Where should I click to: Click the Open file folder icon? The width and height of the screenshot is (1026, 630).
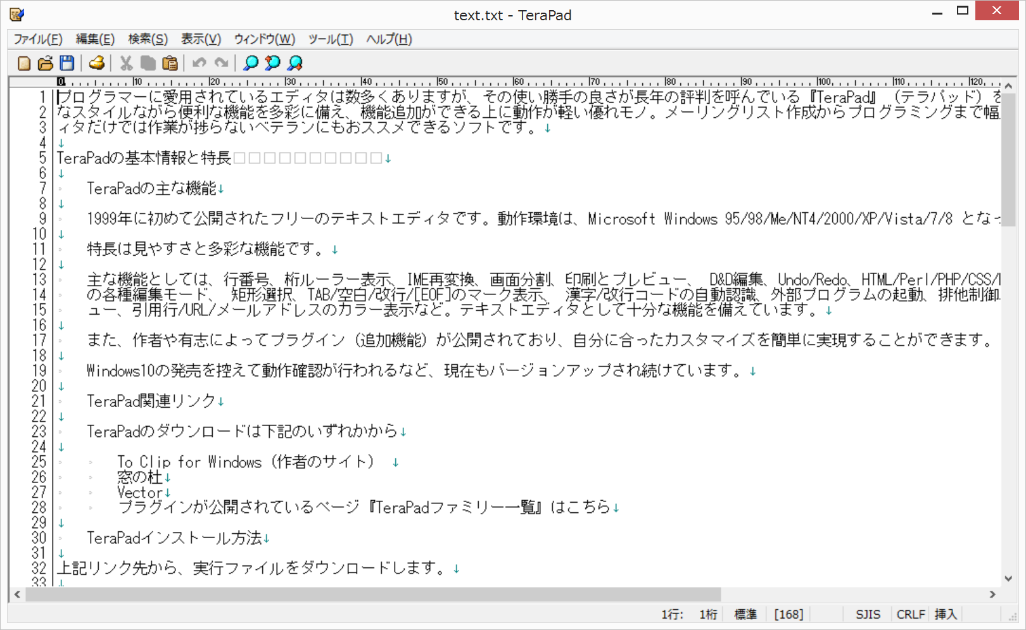pyautogui.click(x=46, y=63)
